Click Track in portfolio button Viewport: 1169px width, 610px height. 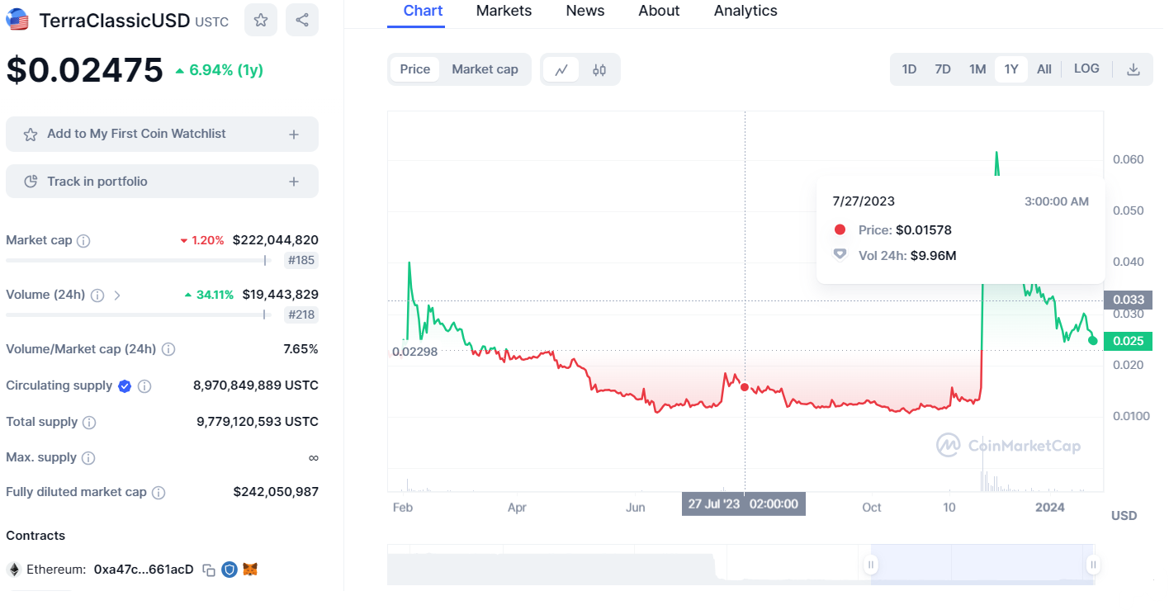coord(162,182)
